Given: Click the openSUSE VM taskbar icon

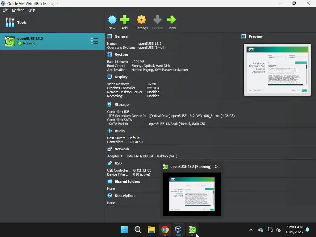Looking at the screenshot, I should coord(192,230).
